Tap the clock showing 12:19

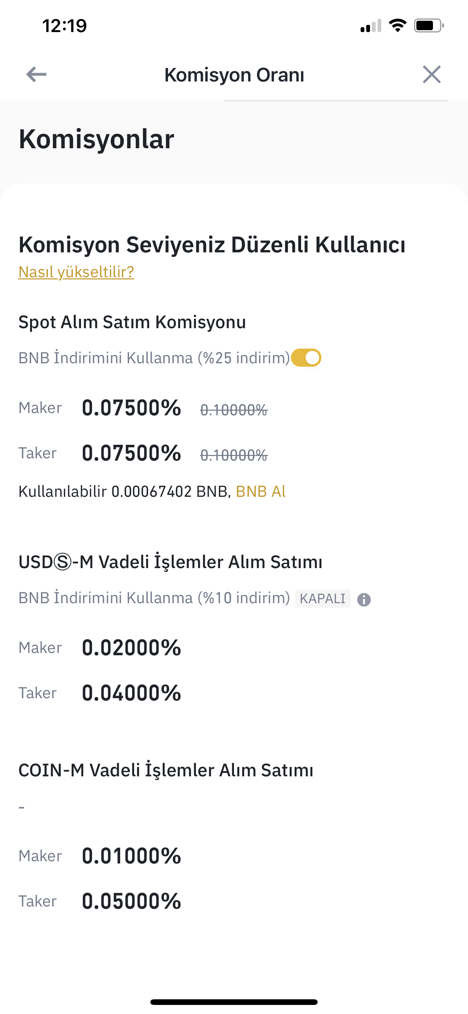(x=64, y=26)
